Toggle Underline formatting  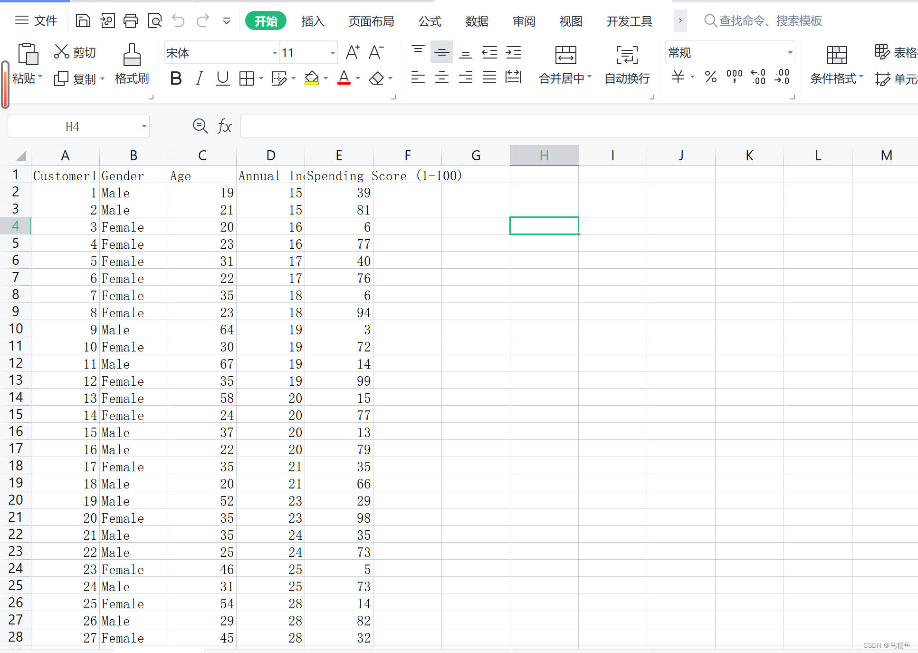pyautogui.click(x=222, y=78)
